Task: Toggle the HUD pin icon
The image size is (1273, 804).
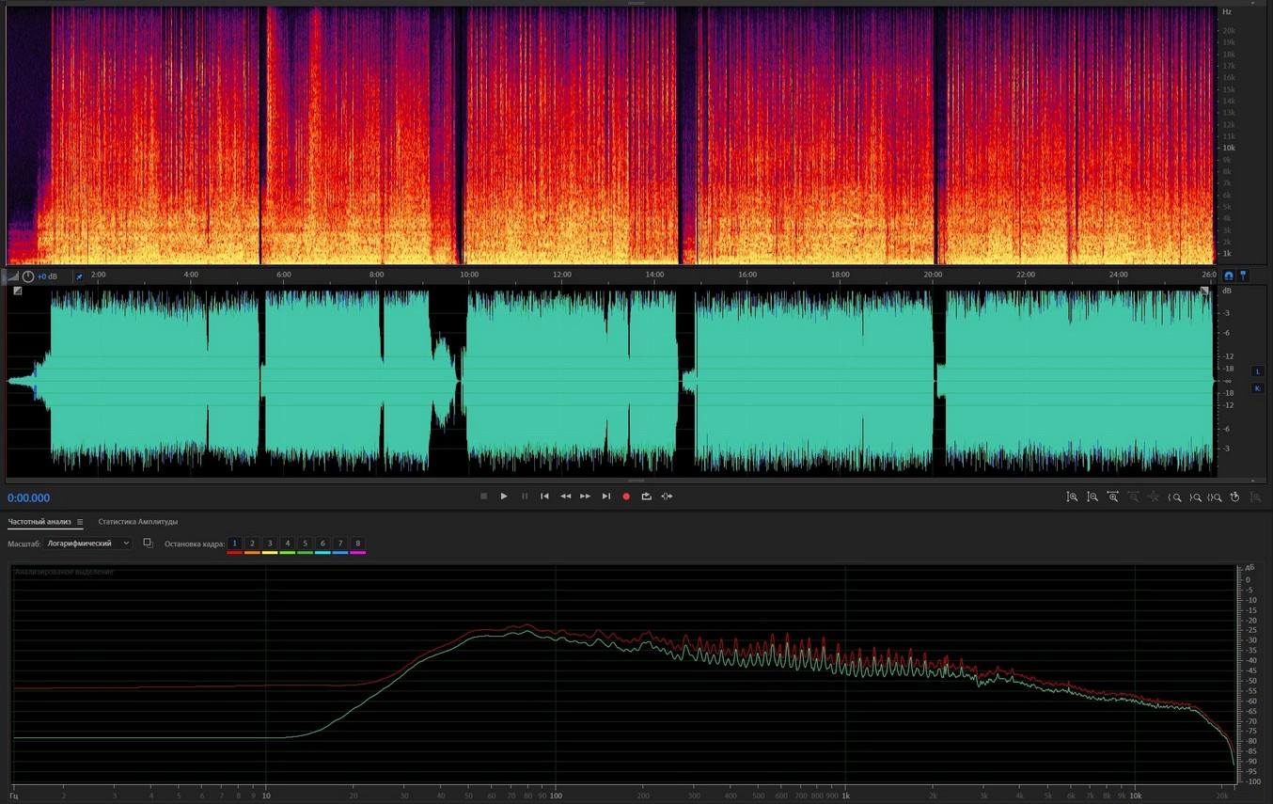Action: tap(79, 276)
